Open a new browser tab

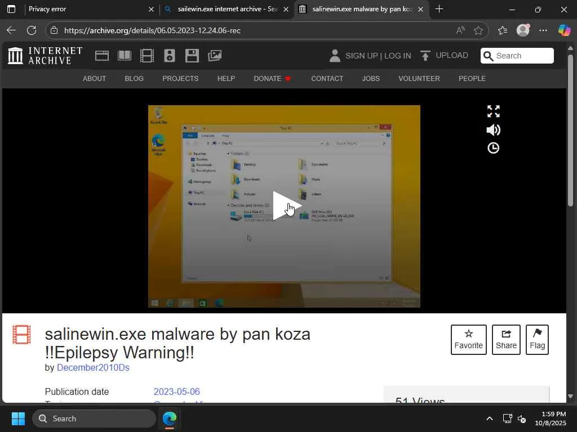(x=439, y=9)
